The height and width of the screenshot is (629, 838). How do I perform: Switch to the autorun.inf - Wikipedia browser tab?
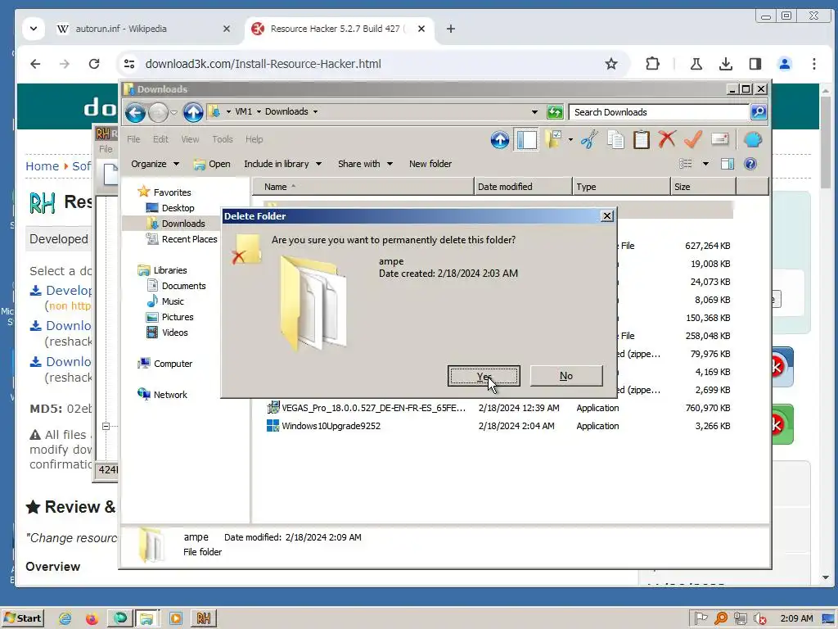click(144, 29)
